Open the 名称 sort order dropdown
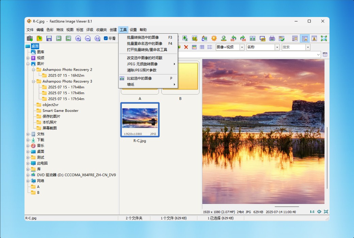 (277, 47)
